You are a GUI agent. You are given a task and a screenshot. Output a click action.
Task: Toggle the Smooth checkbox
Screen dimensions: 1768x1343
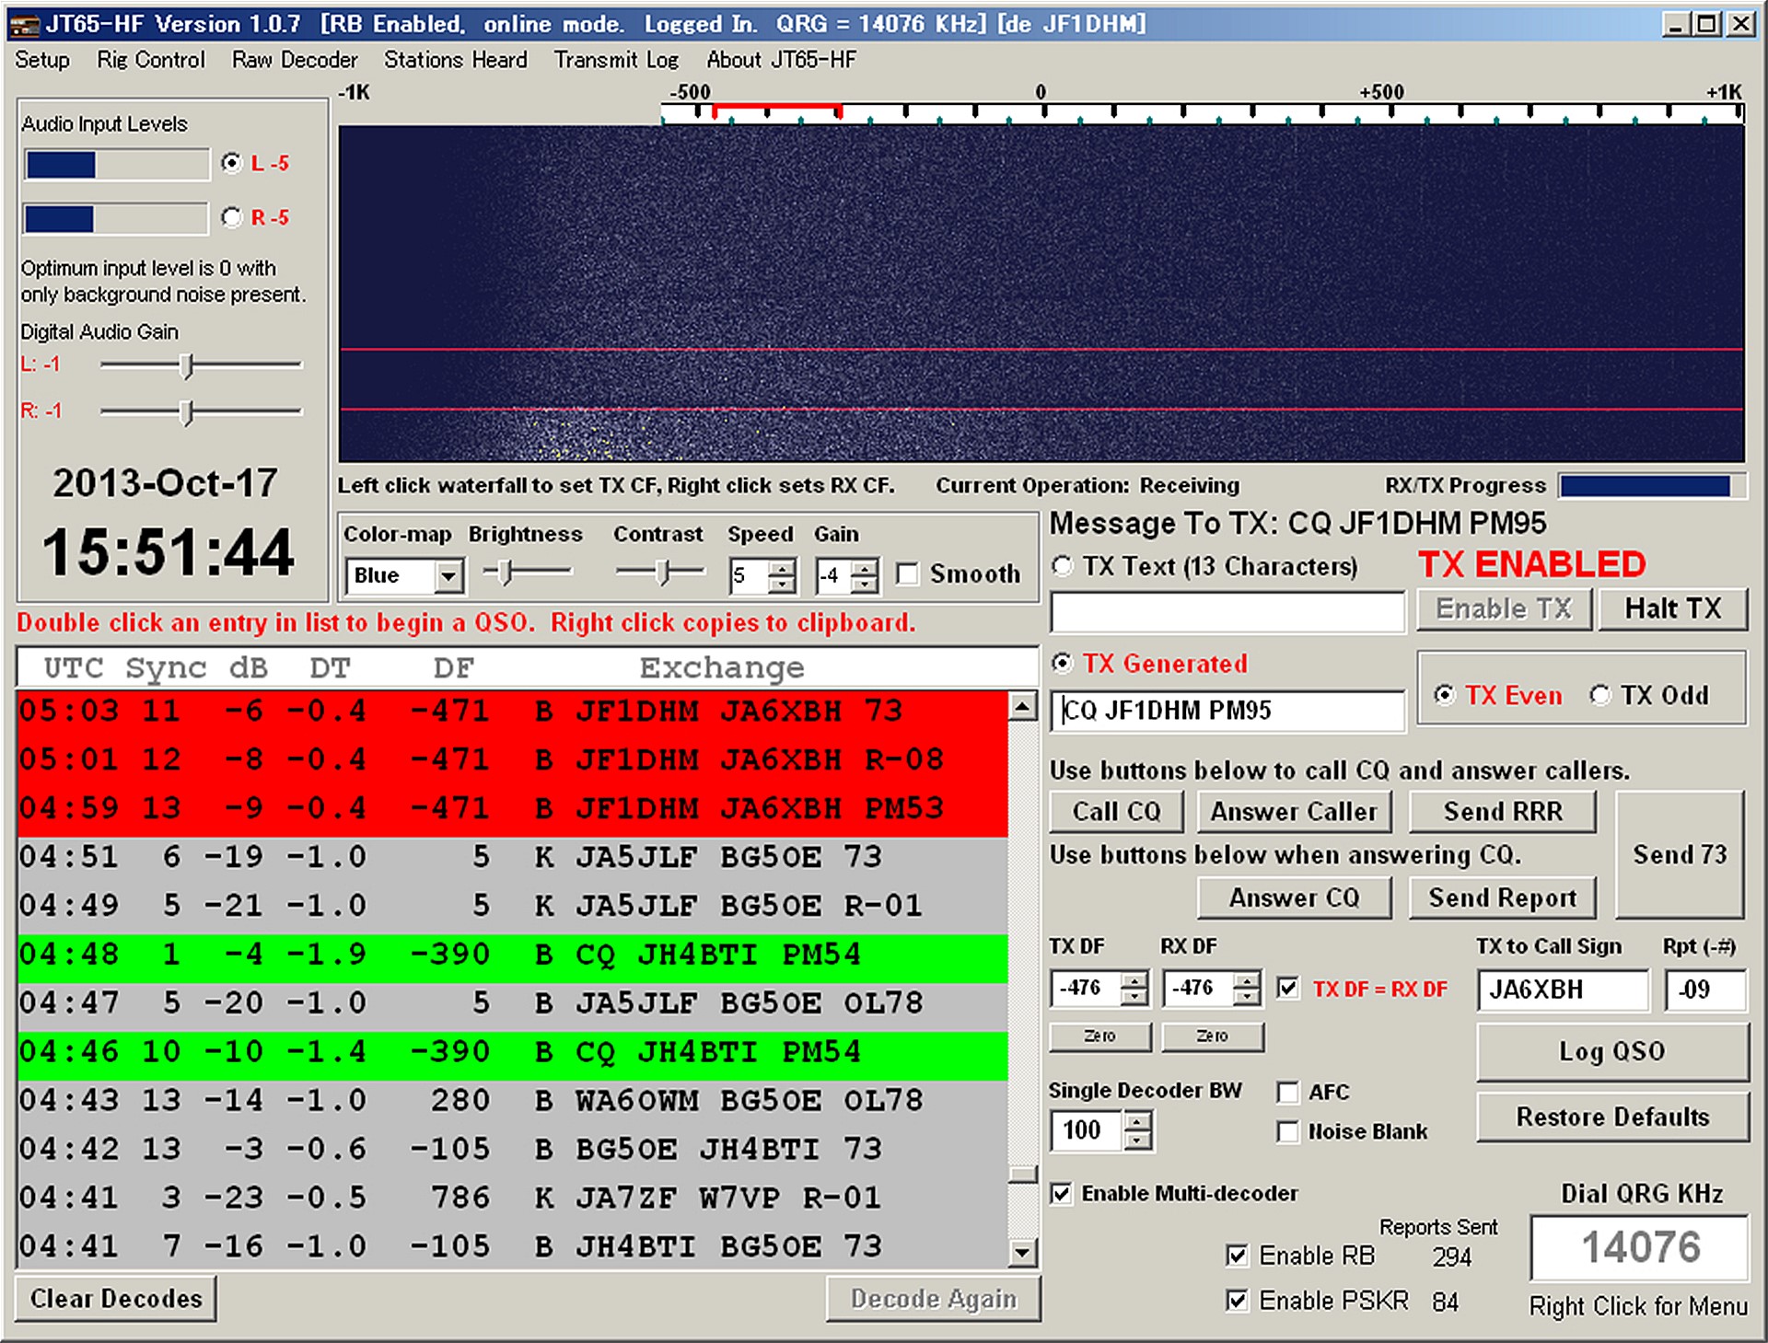[x=908, y=574]
